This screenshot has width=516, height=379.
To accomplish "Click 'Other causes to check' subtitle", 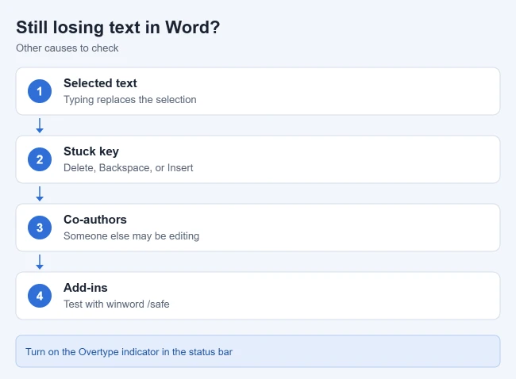I will click(x=67, y=48).
